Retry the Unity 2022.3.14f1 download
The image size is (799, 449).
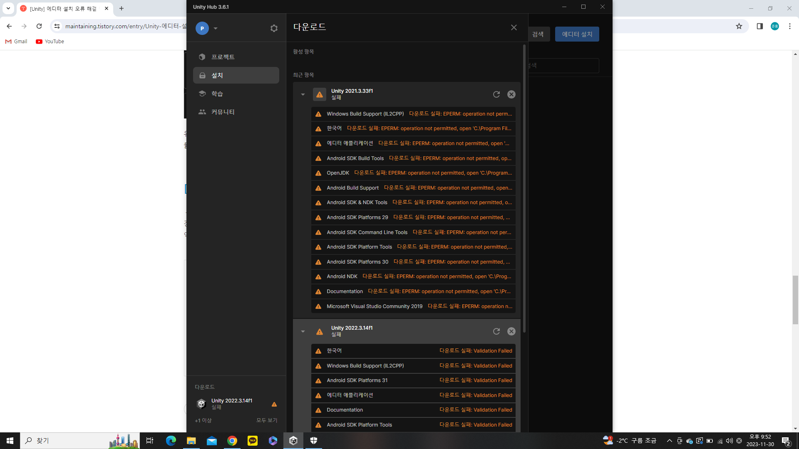tap(496, 331)
